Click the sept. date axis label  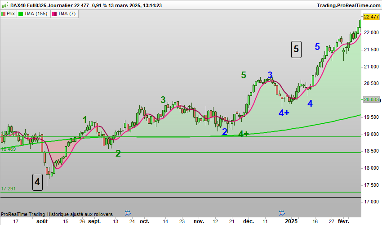(x=94, y=221)
